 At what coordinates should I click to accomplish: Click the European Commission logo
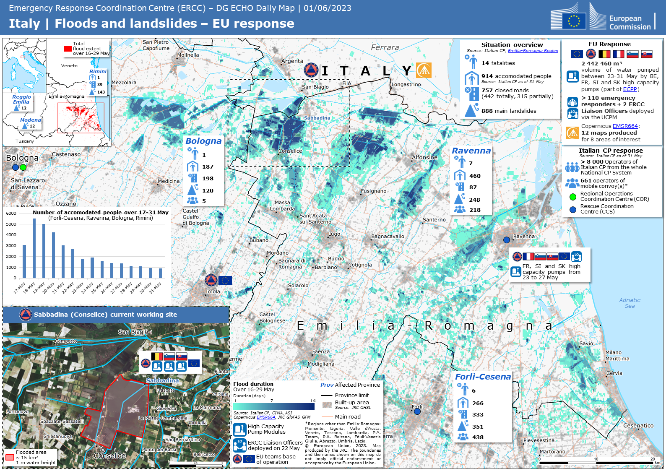[x=602, y=17]
